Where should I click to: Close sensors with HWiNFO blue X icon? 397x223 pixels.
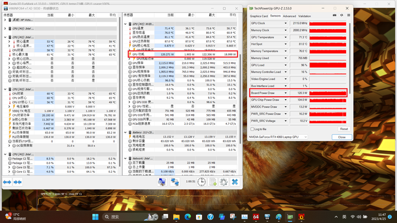pyautogui.click(x=235, y=182)
